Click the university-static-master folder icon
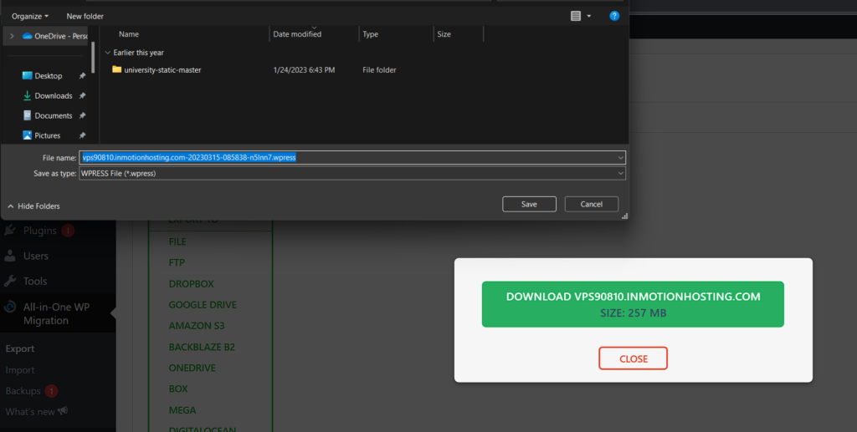This screenshot has height=432, width=857. click(x=117, y=69)
